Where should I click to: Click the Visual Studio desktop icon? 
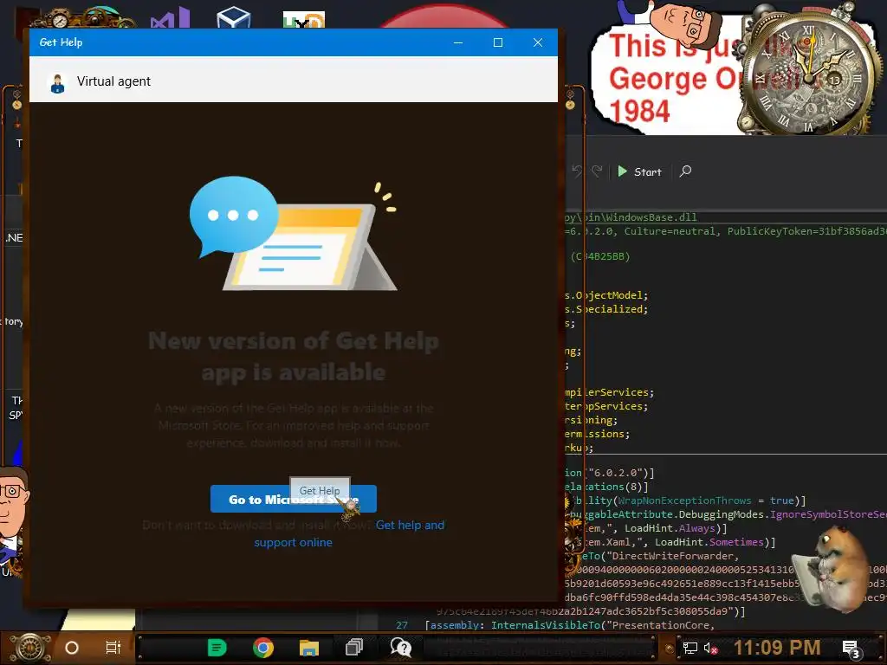point(170,19)
